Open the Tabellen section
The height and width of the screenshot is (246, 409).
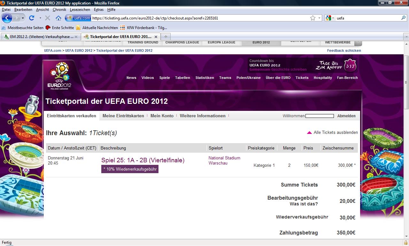click(x=182, y=78)
